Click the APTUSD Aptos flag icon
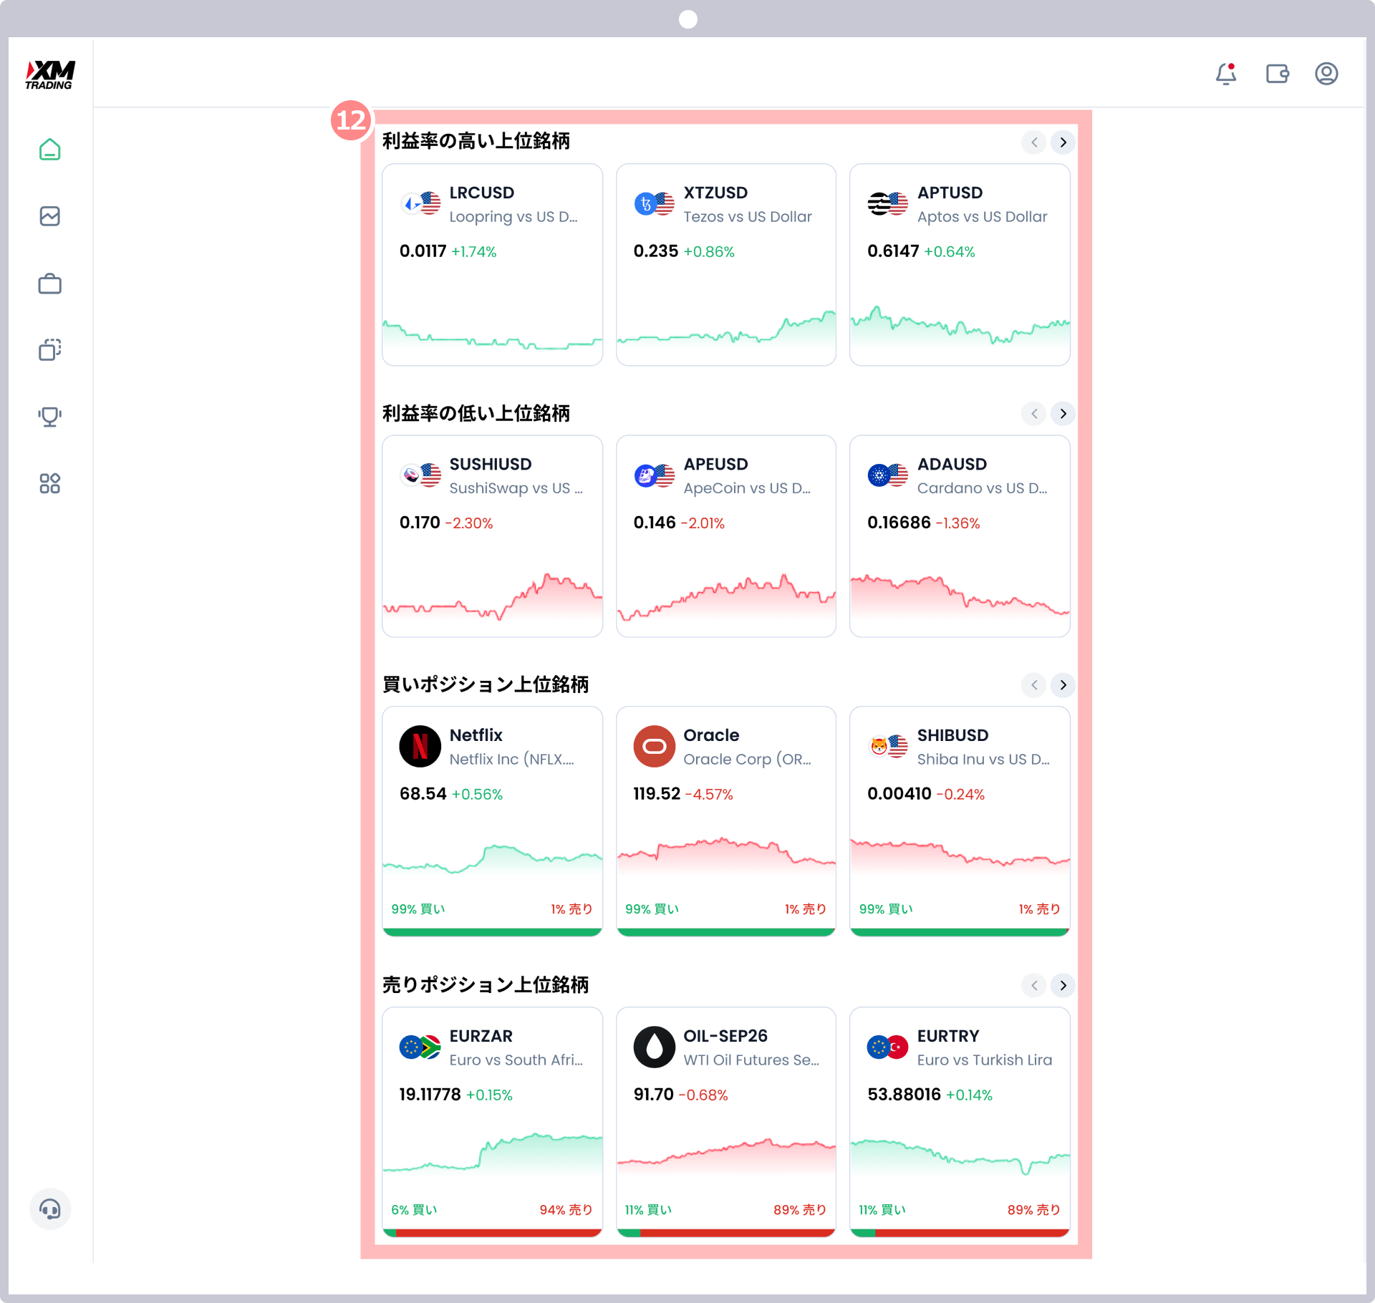The image size is (1375, 1303). [888, 204]
